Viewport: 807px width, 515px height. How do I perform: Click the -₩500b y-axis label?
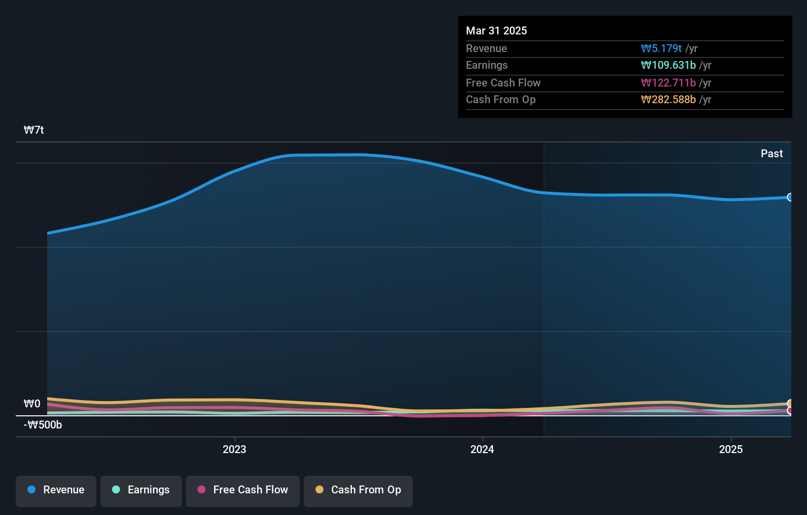point(43,425)
